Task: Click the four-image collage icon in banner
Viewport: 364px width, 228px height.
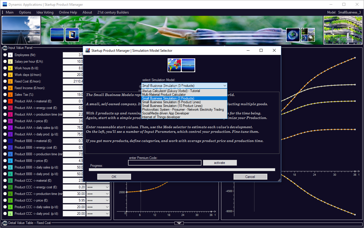Action: coord(308,35)
